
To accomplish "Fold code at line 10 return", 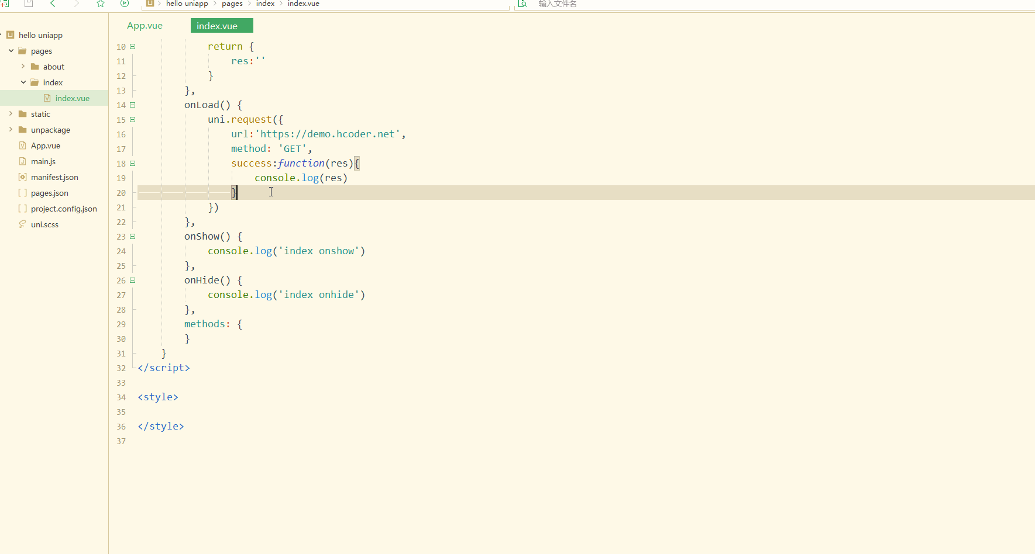I will (x=133, y=47).
